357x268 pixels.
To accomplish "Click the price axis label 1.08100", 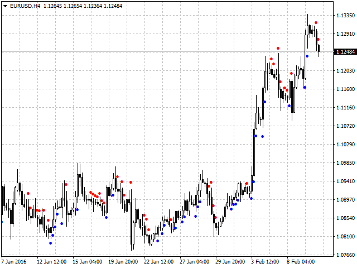I will tap(345, 237).
